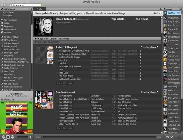Click the back navigation arrow
This screenshot has width=183, height=140.
(x=3, y=5)
